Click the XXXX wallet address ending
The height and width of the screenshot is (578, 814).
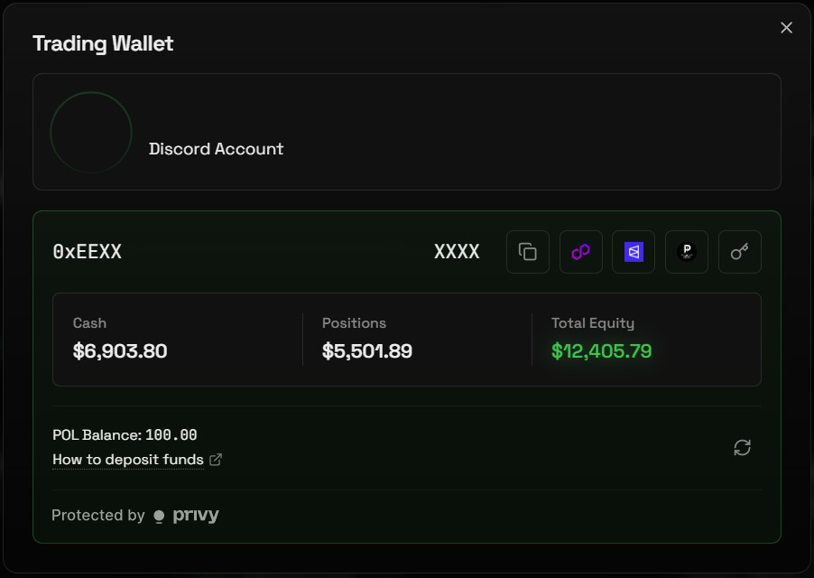click(457, 252)
